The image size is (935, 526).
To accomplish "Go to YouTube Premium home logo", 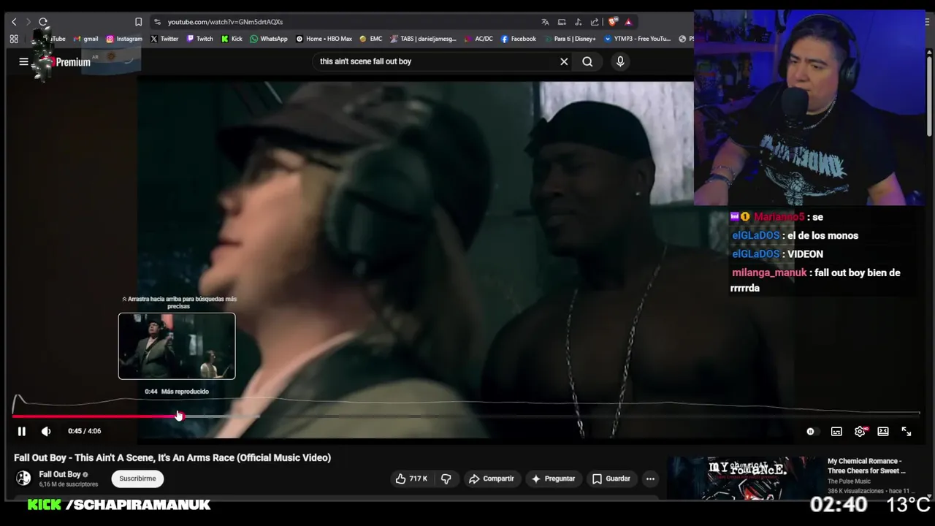I will click(x=64, y=62).
